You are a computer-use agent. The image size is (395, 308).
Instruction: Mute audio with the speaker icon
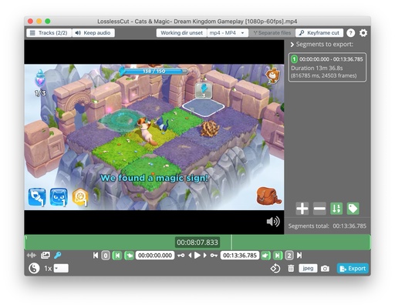[273, 222]
